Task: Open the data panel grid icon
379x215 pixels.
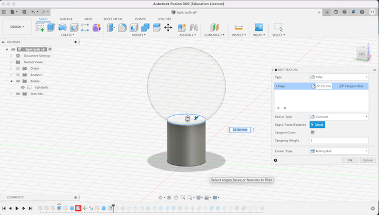Action: (4, 12)
